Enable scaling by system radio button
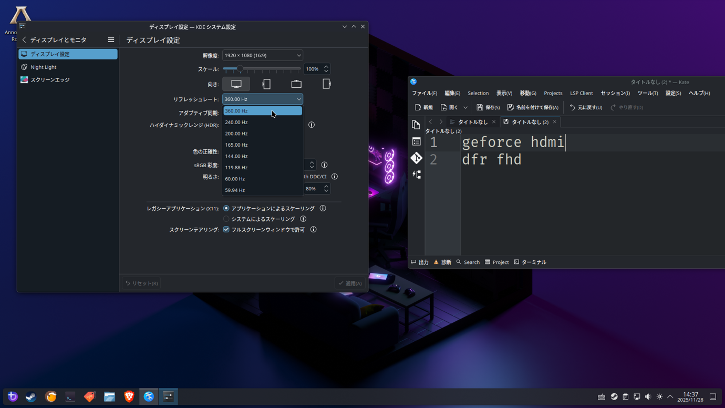 coord(226,219)
